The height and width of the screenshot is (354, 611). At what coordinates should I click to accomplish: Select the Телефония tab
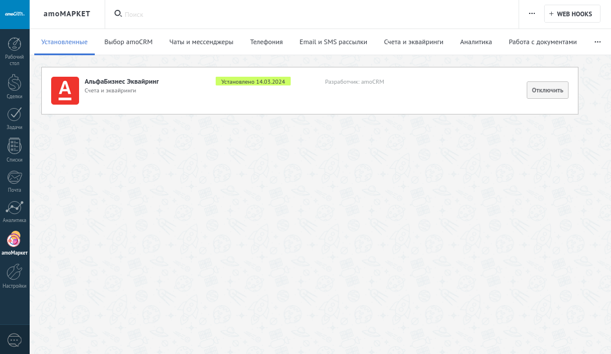pyautogui.click(x=266, y=42)
